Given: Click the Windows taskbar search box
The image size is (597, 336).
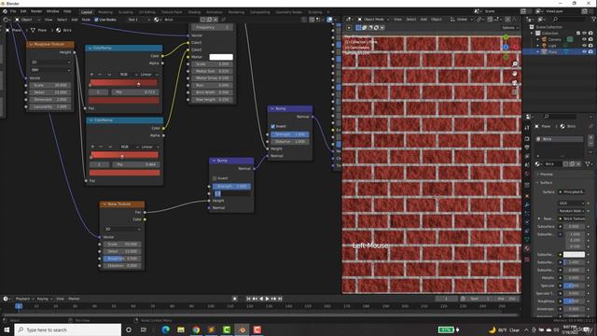Looking at the screenshot, I should click(68, 329).
